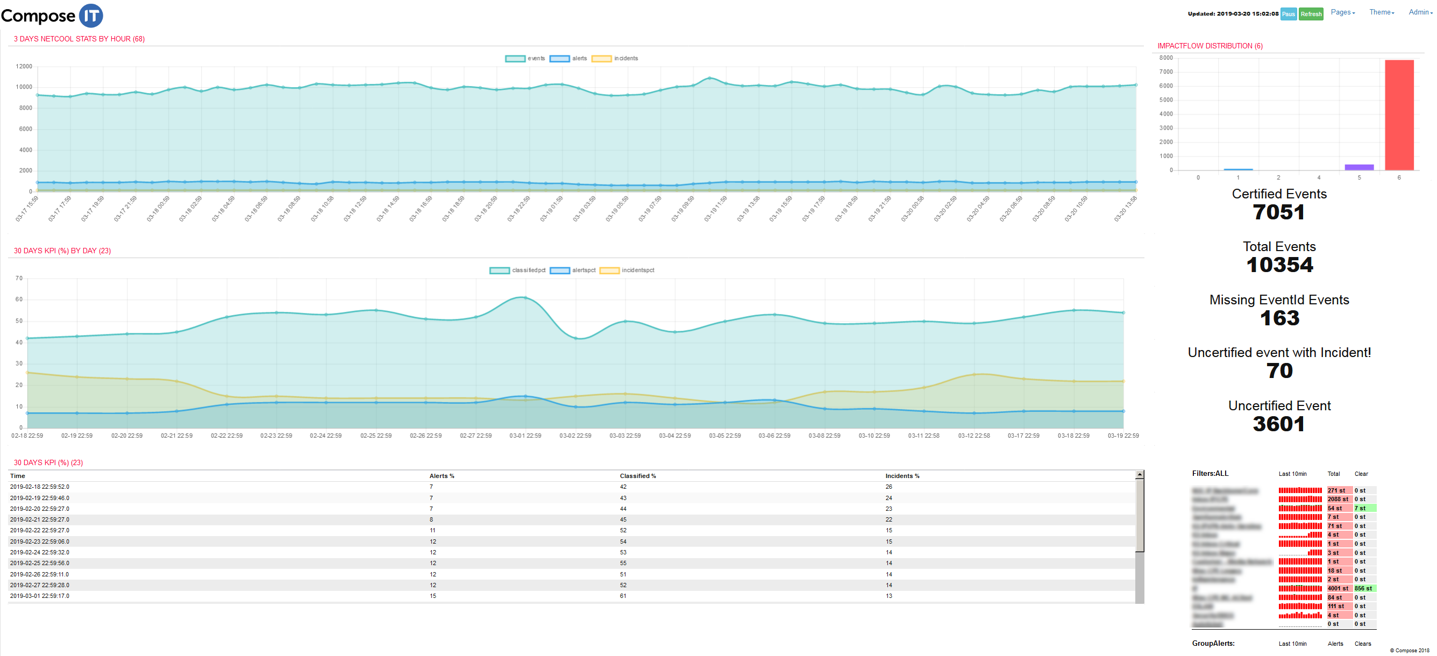Screen dimensions: 1437x656
Task: Toggle incidentspct series legend box
Action: click(x=609, y=270)
